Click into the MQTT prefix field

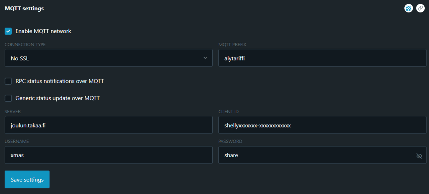point(322,58)
